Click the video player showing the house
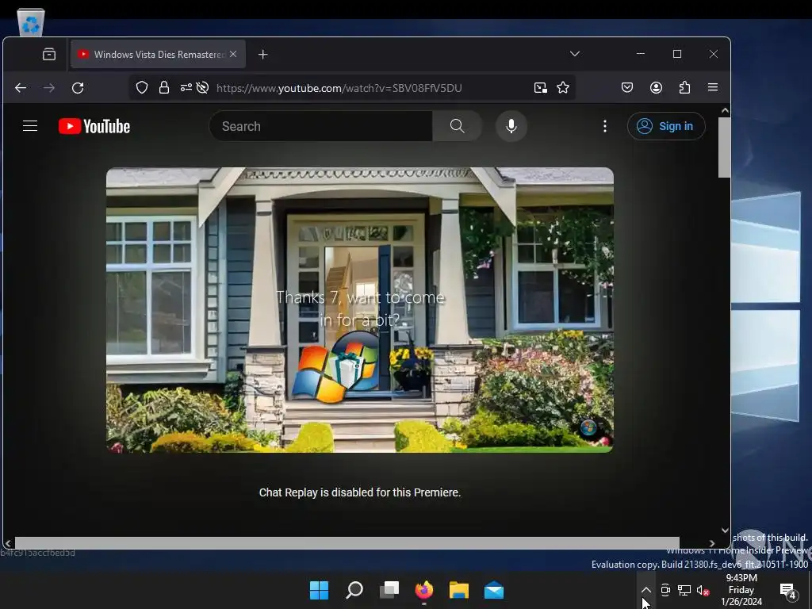 click(x=360, y=310)
